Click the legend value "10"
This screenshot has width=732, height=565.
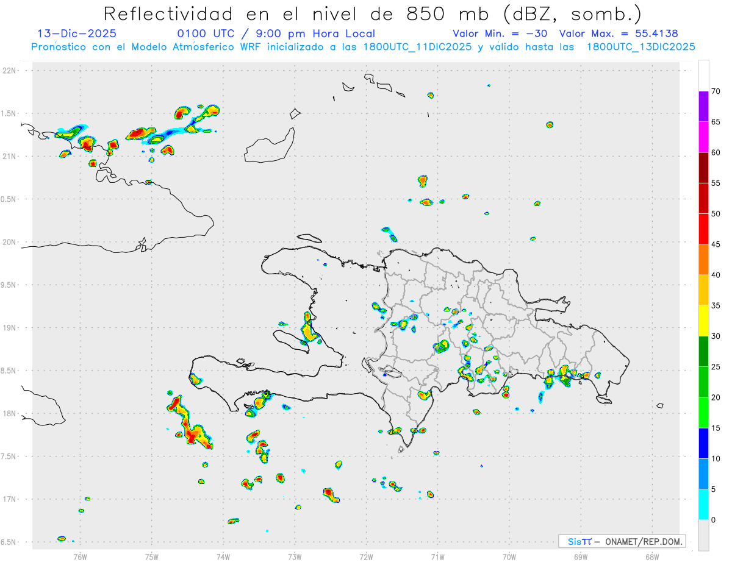coord(716,459)
